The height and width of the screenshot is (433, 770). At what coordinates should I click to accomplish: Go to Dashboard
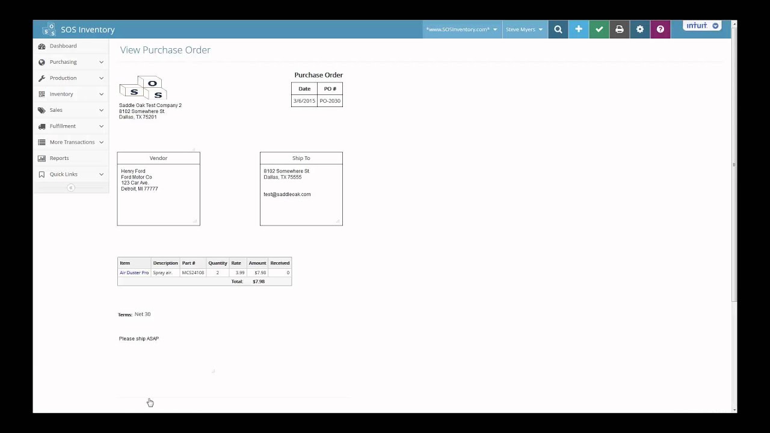[x=63, y=46]
